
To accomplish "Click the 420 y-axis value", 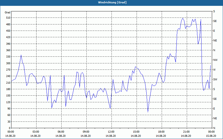I will point(8,37).
